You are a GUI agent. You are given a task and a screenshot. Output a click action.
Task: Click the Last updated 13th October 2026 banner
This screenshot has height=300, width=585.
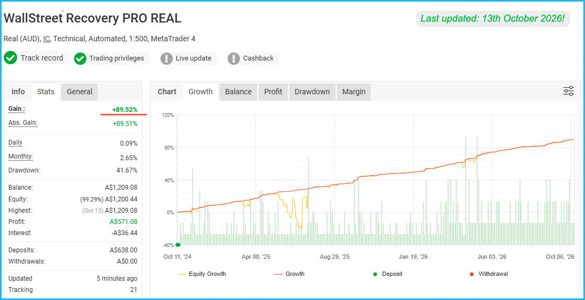point(493,19)
